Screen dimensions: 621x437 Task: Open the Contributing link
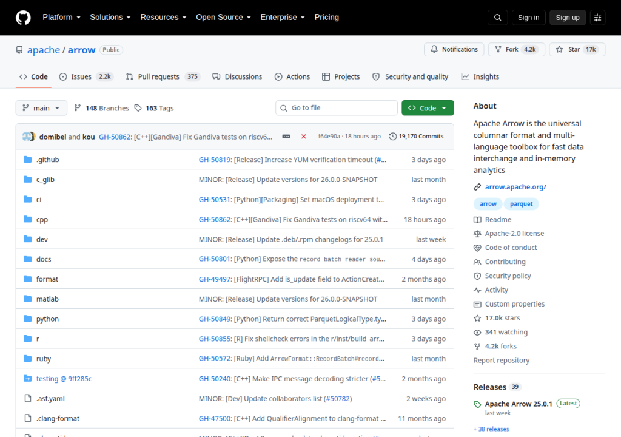click(x=500, y=262)
